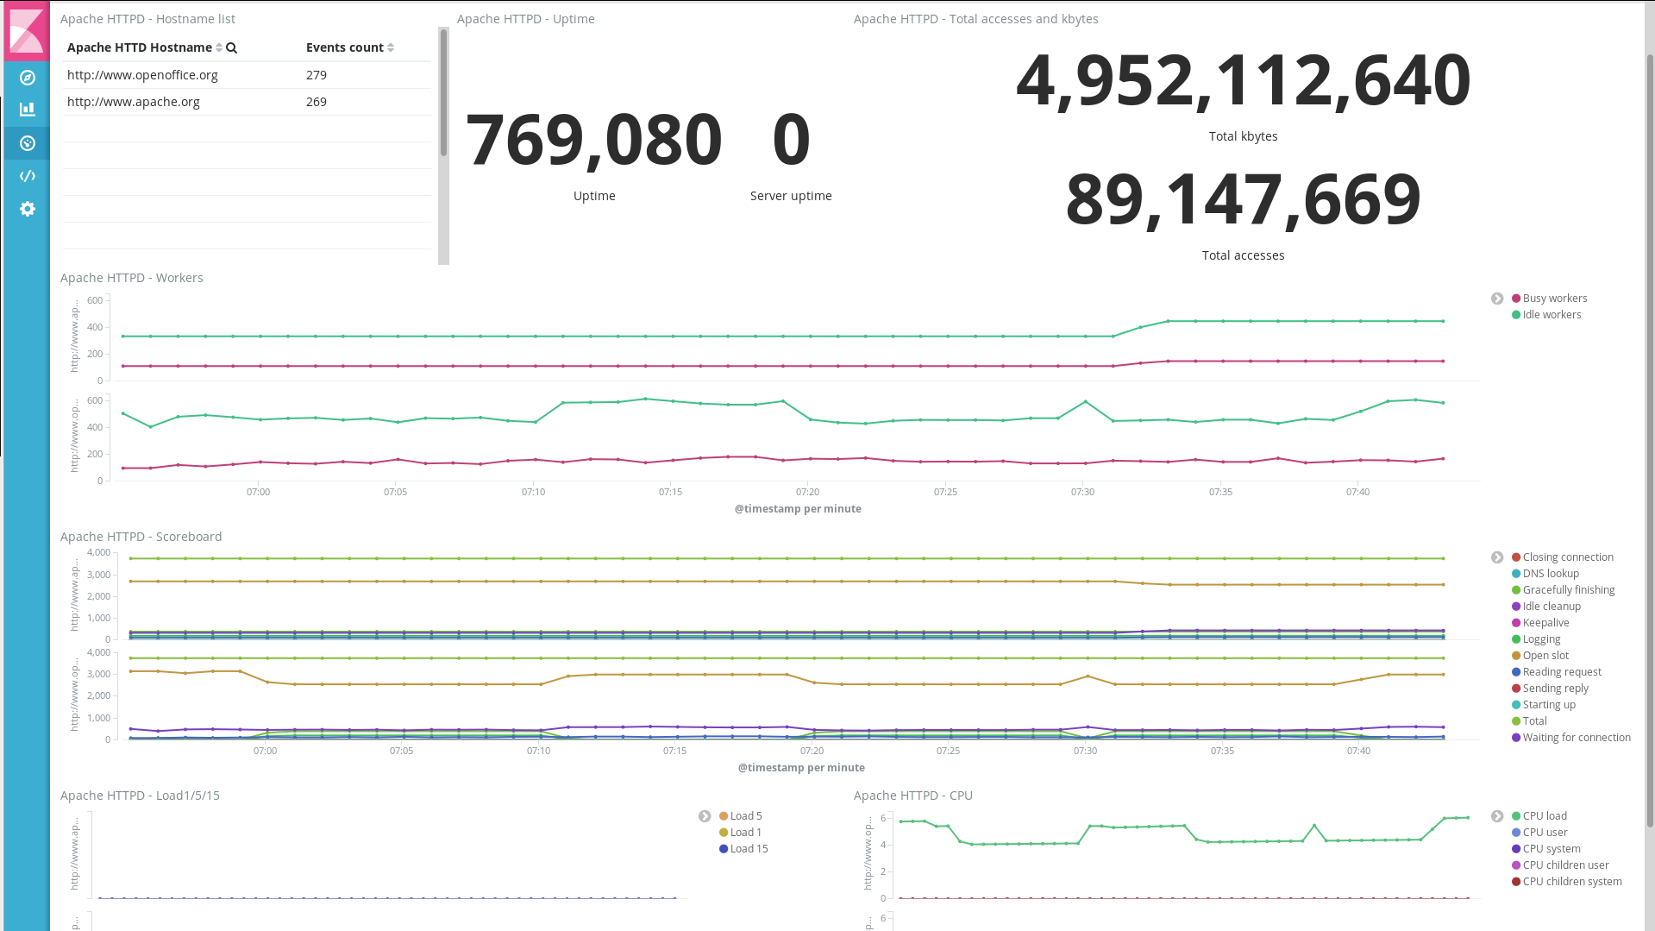Open Dev Tools using the code icon
This screenshot has height=931, width=1655.
pos(27,175)
